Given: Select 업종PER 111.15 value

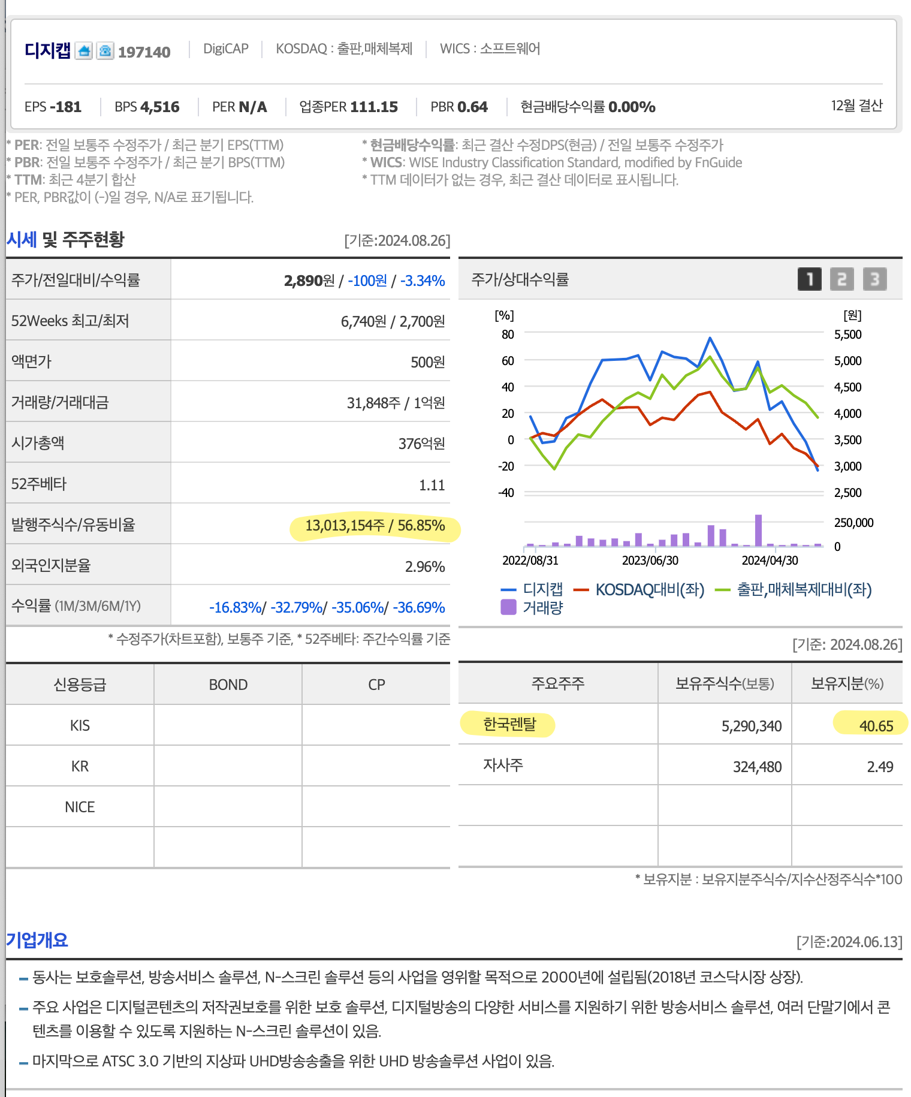Looking at the screenshot, I should (x=348, y=107).
